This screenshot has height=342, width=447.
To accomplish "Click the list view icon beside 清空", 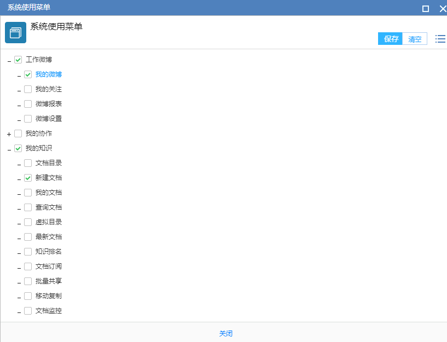I will pos(440,39).
